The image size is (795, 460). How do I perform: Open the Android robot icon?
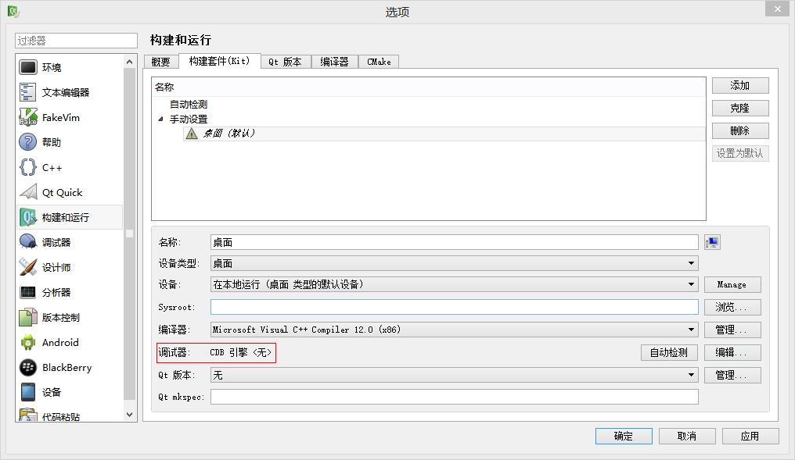point(28,342)
